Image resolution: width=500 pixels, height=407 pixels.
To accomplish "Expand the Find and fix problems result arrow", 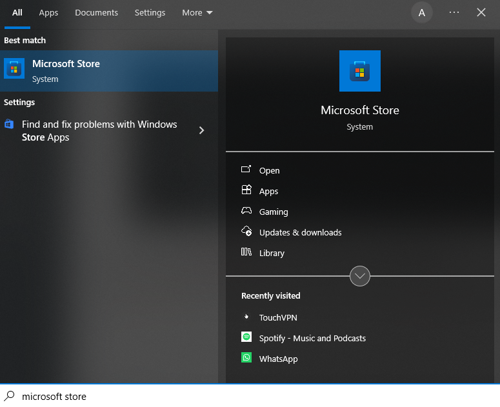I will coord(201,130).
